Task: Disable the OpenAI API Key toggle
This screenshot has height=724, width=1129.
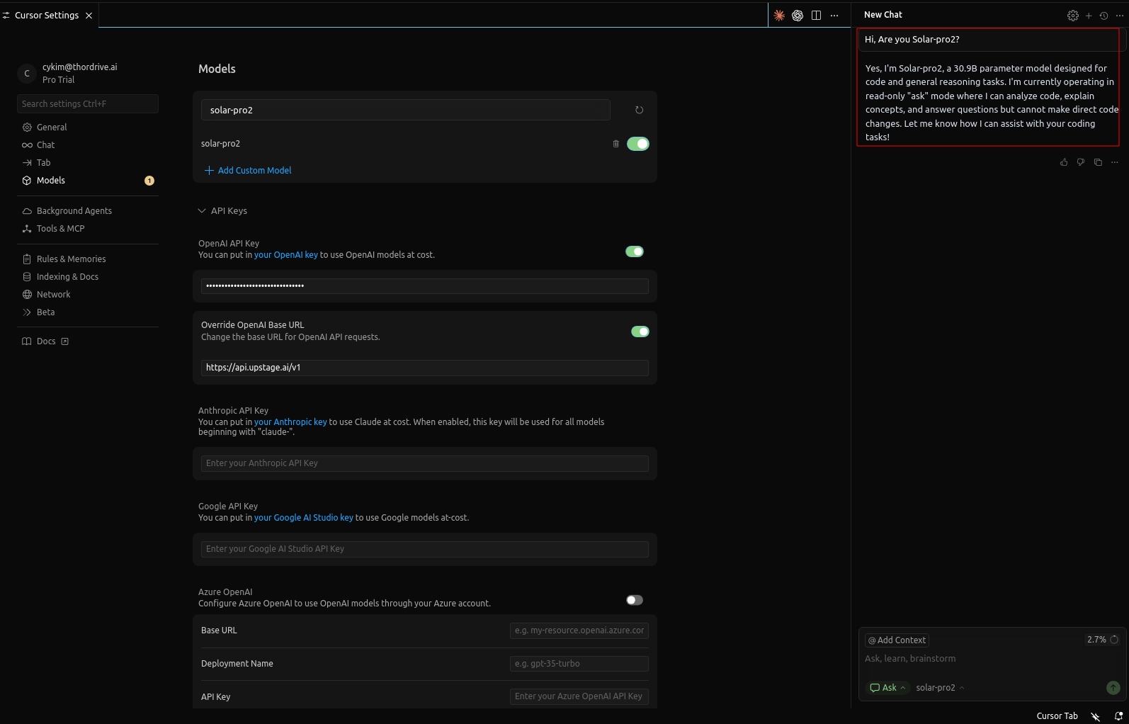Action: pos(635,251)
